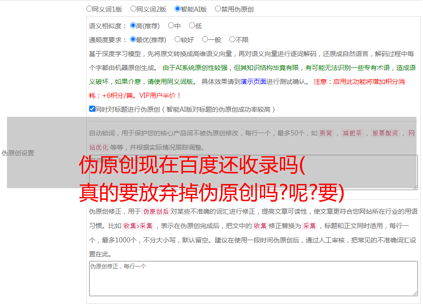
Task: Choose the 智能AI版 radio option
Action: pos(177,9)
